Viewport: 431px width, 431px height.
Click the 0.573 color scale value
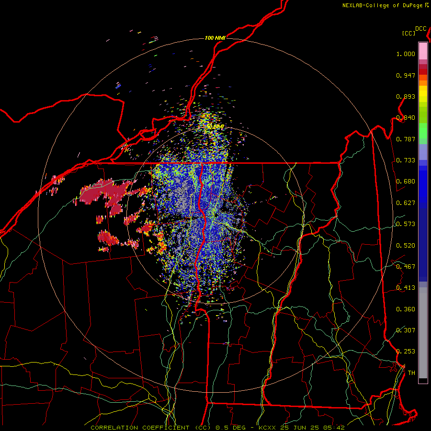tap(406, 224)
